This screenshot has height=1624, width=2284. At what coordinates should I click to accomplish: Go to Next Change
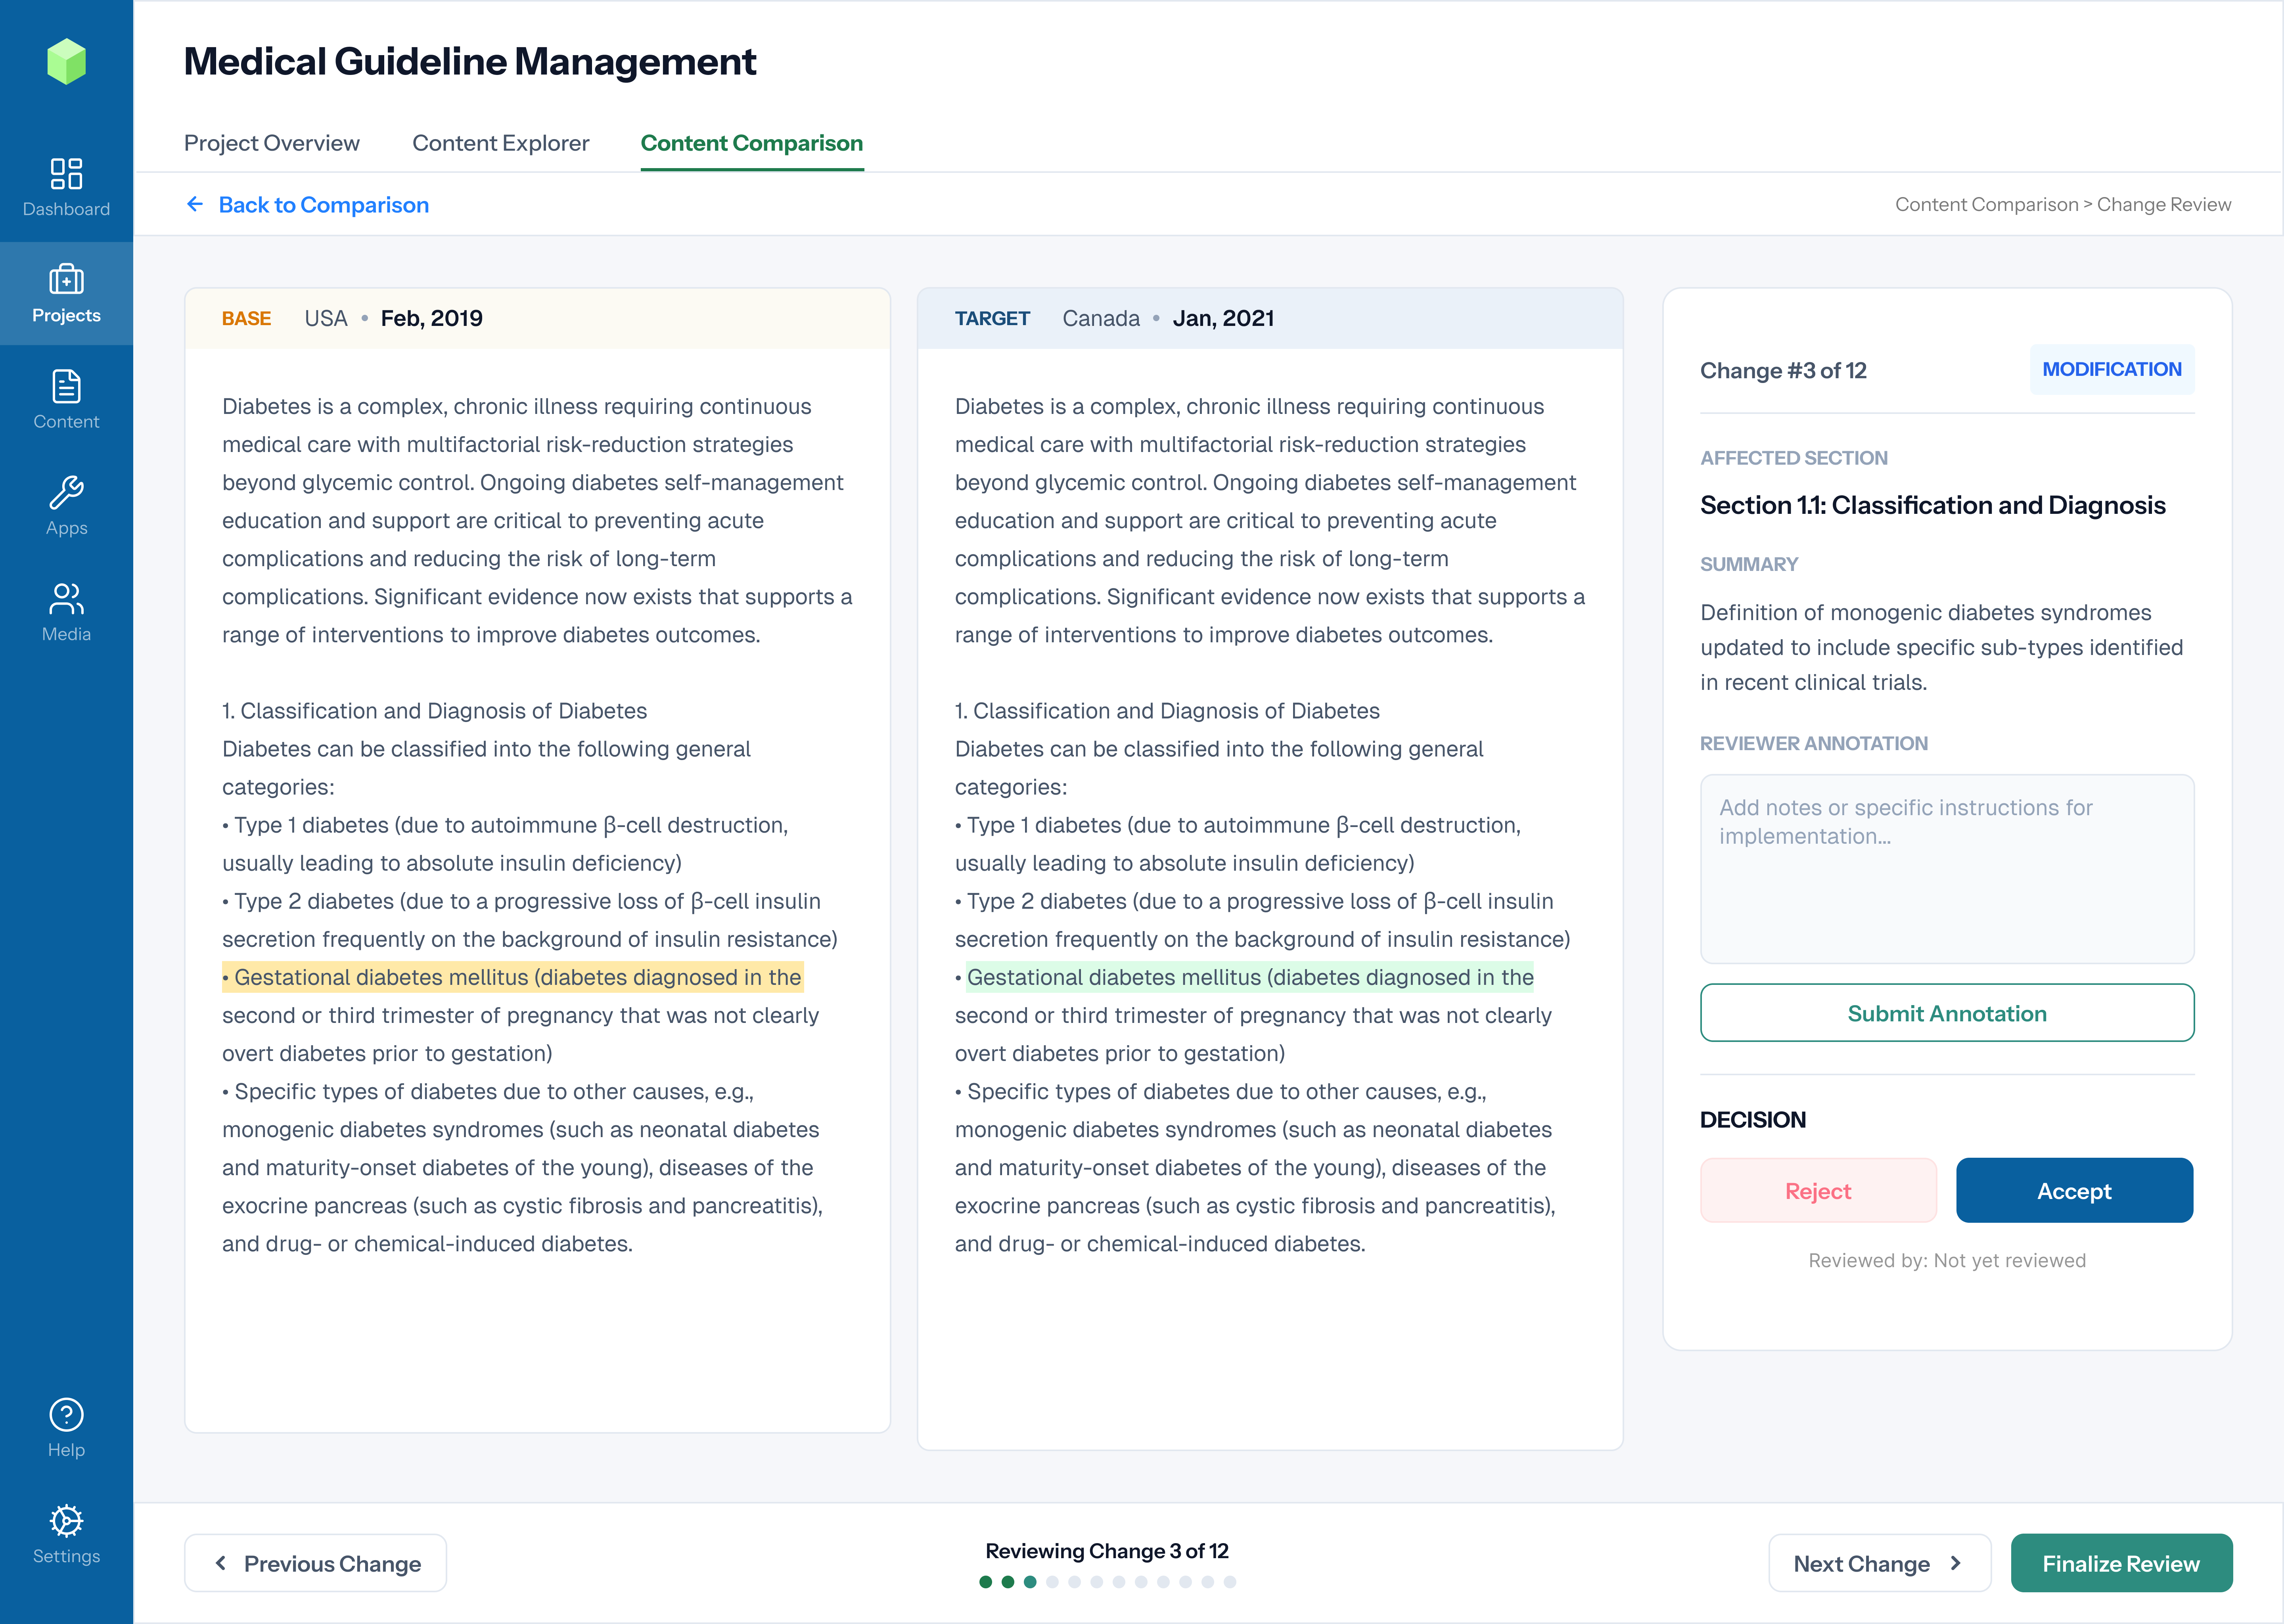[1880, 1563]
